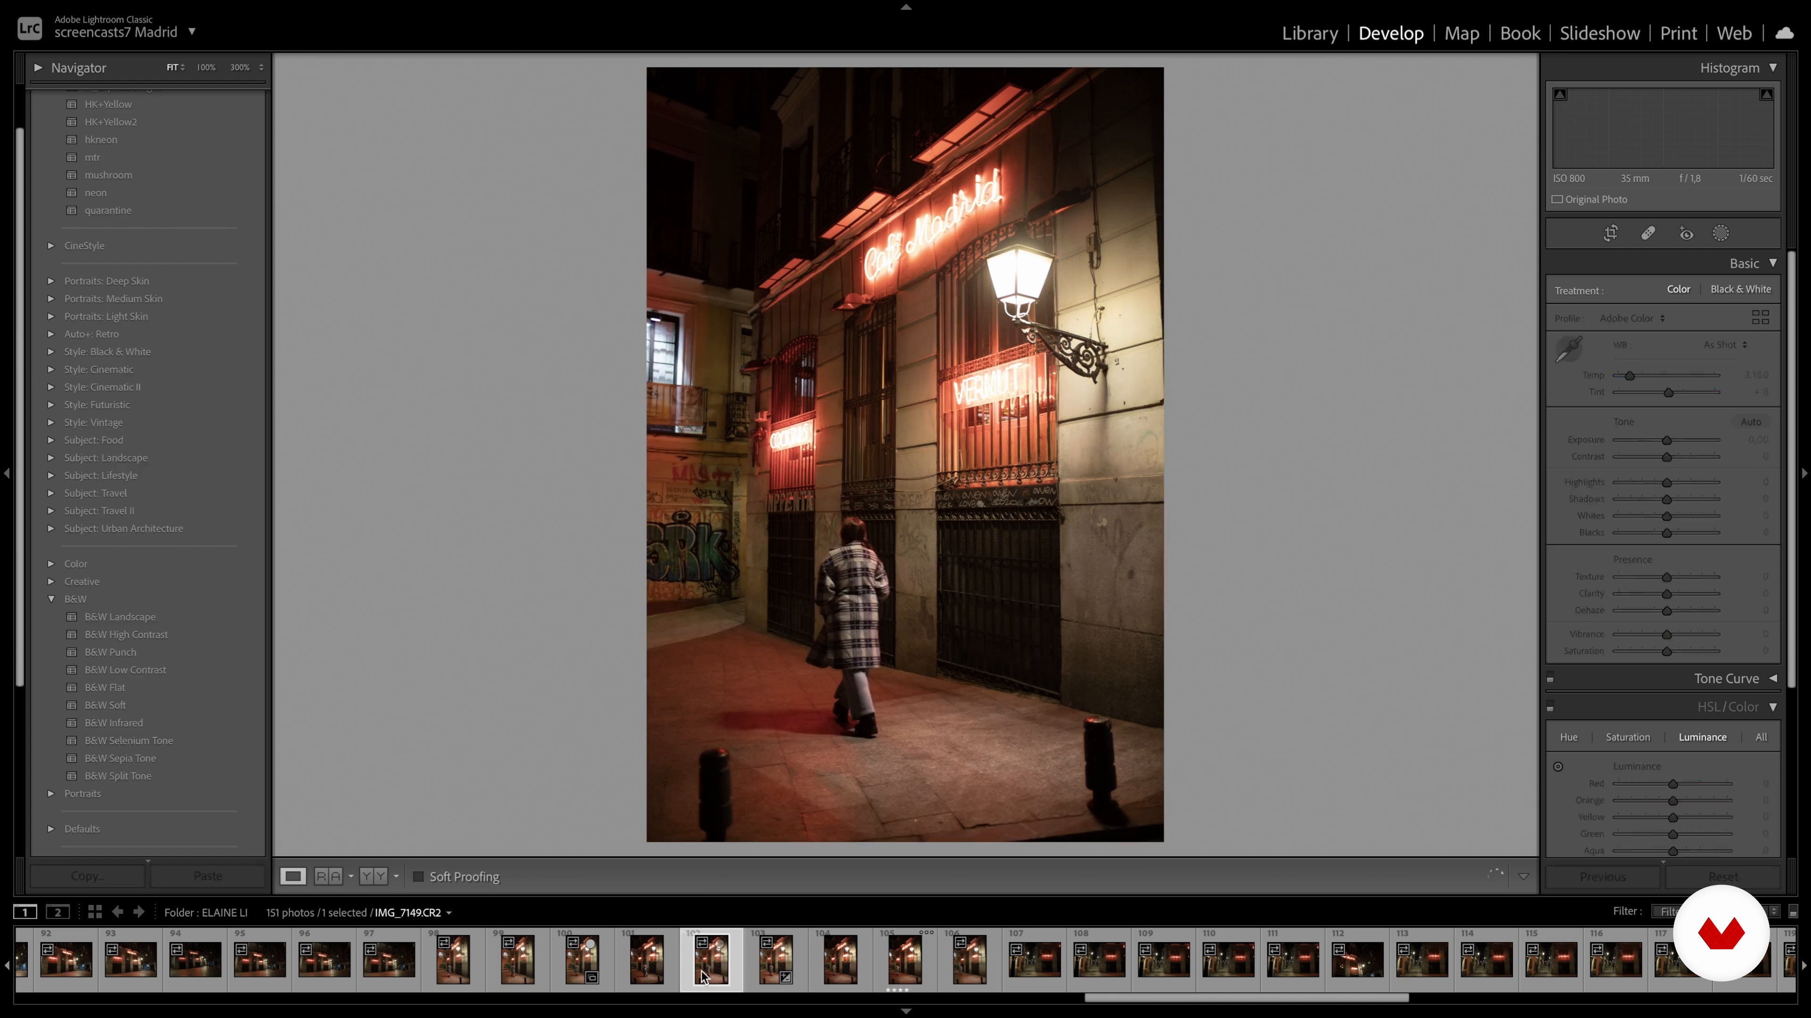
Task: Toggle highlight clipping indicator in histogram
Action: [x=1766, y=94]
